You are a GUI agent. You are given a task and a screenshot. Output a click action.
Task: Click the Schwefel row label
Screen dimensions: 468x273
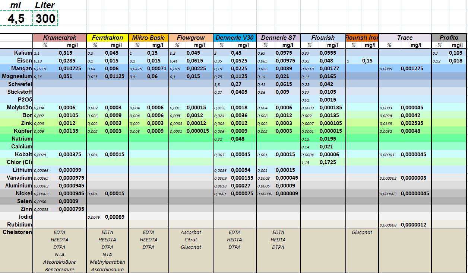coord(20,84)
